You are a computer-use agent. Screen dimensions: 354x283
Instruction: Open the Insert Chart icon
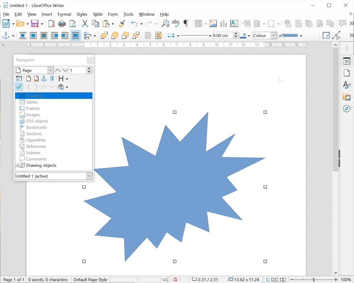coord(223,24)
